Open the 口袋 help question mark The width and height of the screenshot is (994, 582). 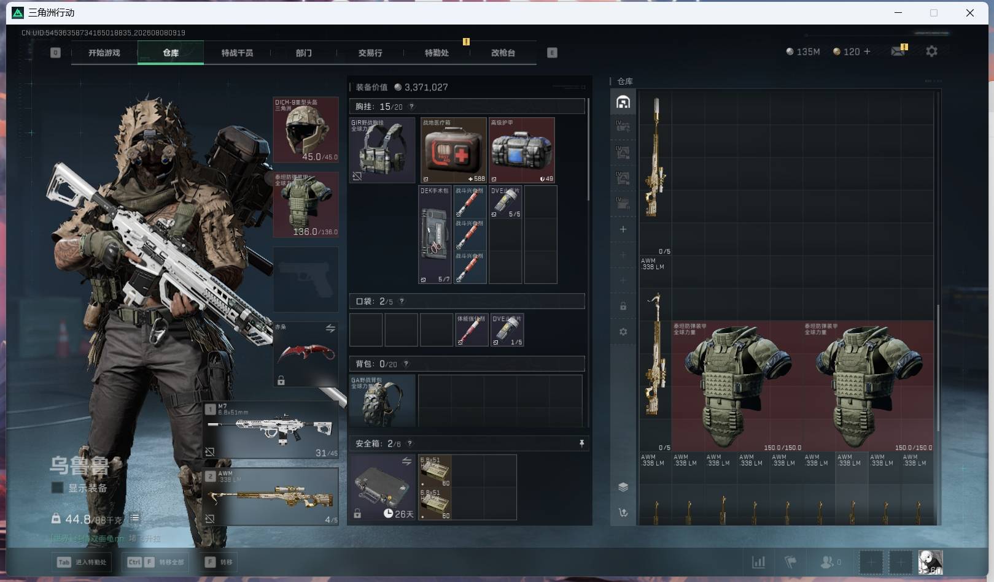point(402,301)
